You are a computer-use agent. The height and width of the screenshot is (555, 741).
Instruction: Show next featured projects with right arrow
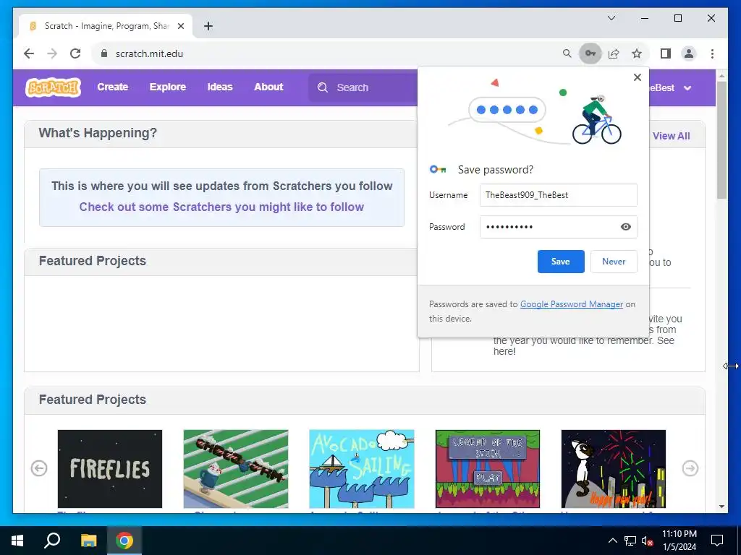pos(690,468)
